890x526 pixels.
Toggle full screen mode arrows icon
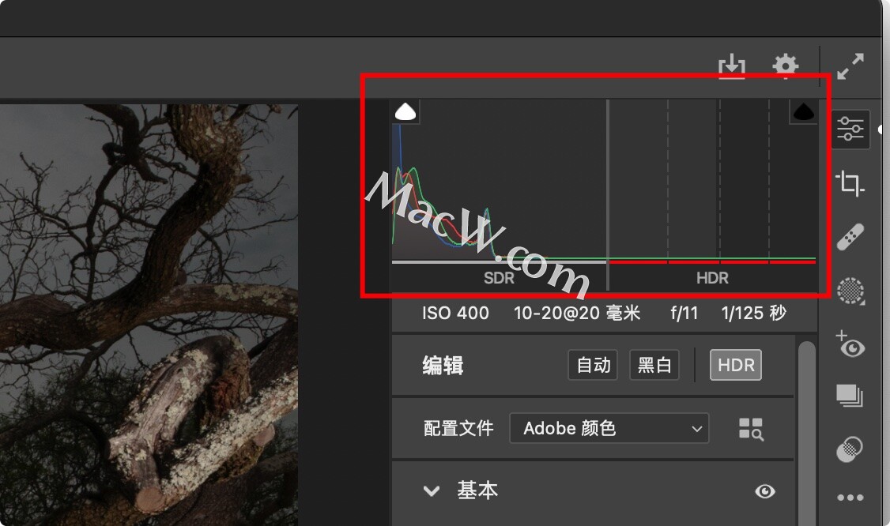850,66
